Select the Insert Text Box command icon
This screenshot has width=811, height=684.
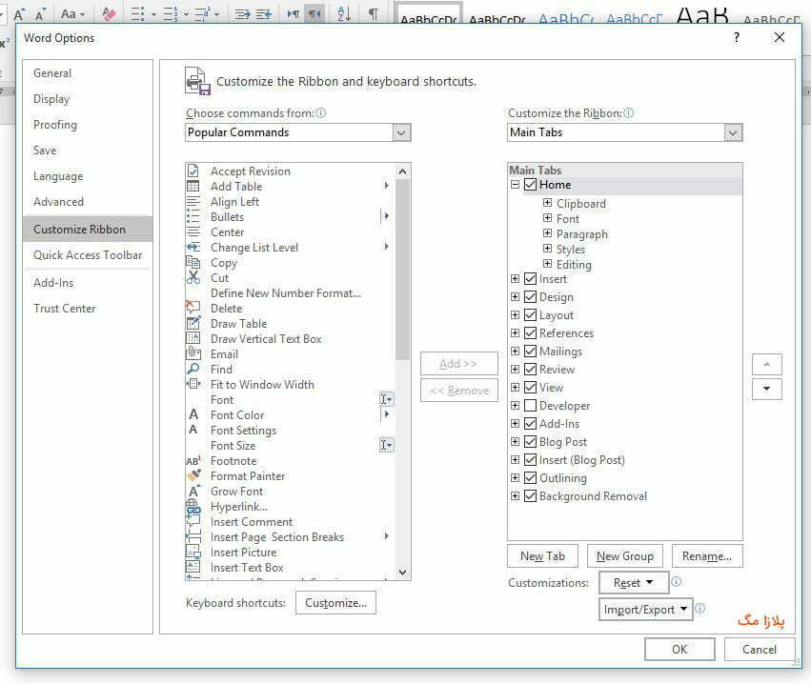193,567
